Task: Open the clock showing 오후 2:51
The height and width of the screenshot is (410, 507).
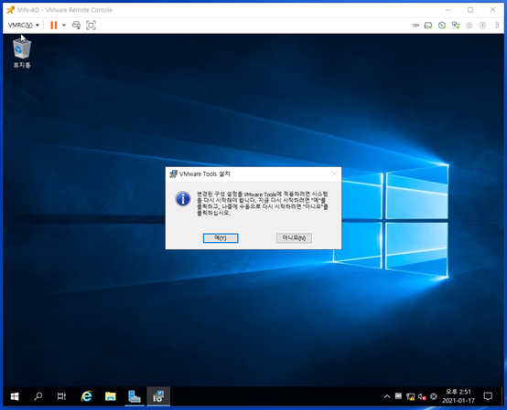Action: [x=458, y=396]
